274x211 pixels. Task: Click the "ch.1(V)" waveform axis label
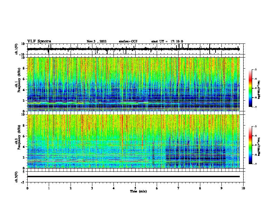coord(17,49)
